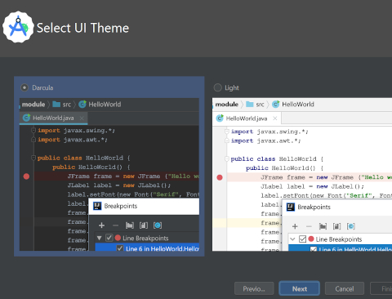Click the Next button
392x299 pixels.
coord(299,288)
